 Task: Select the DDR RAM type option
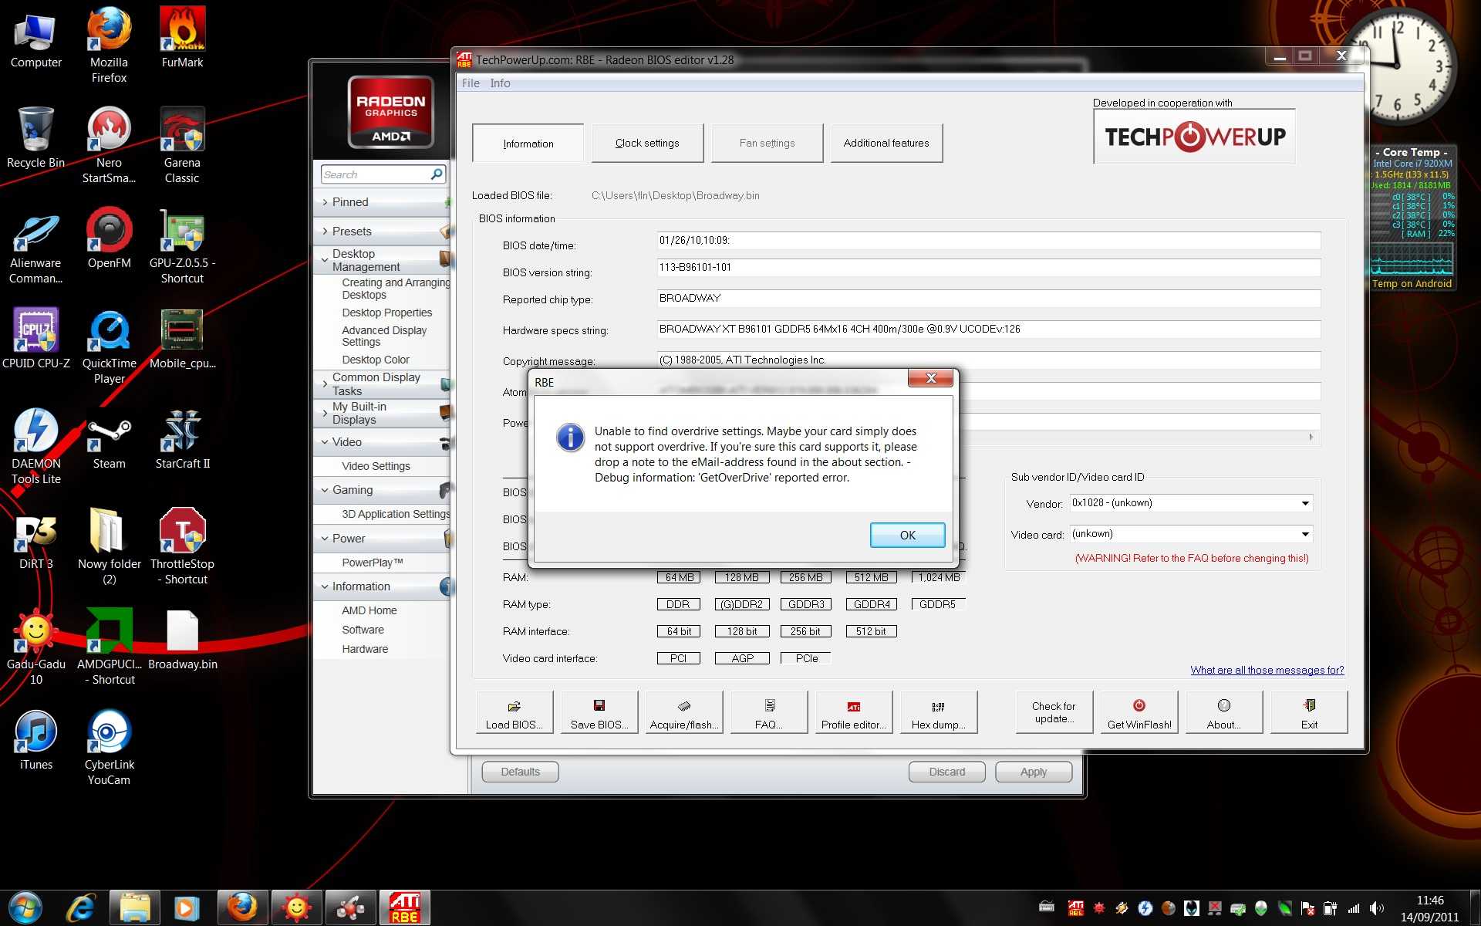679,604
